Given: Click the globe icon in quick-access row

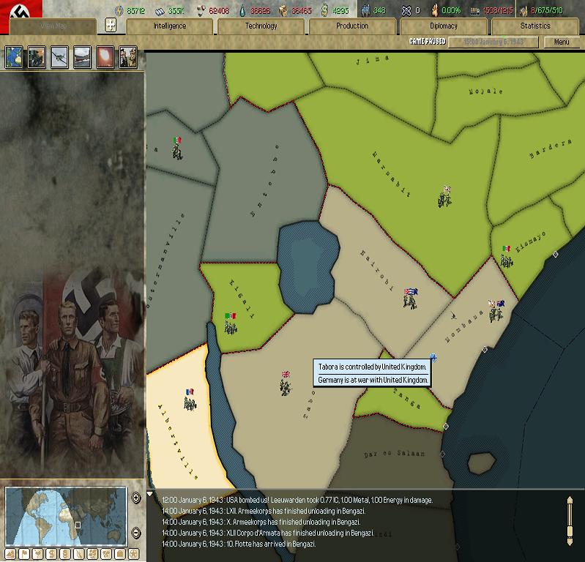Looking at the screenshot, I should click(14, 57).
